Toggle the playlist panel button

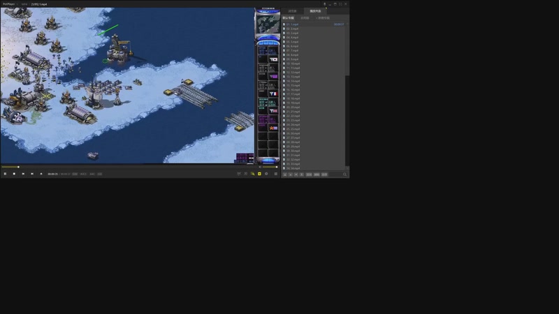(x=275, y=174)
